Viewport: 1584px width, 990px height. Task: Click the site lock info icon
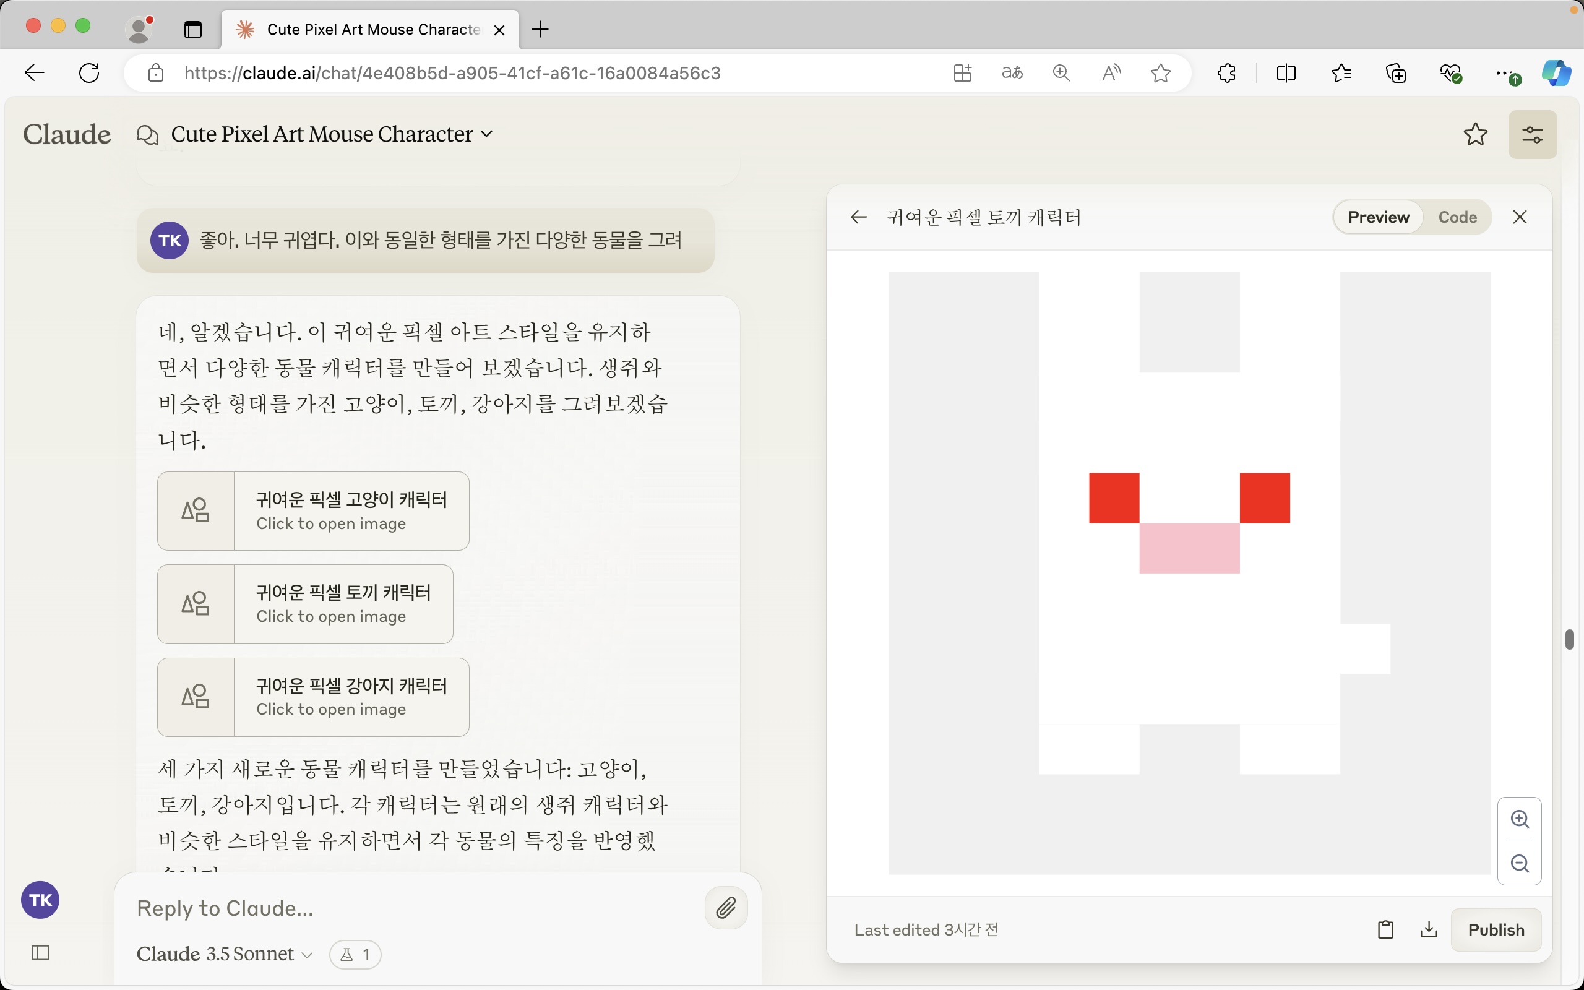tap(156, 72)
